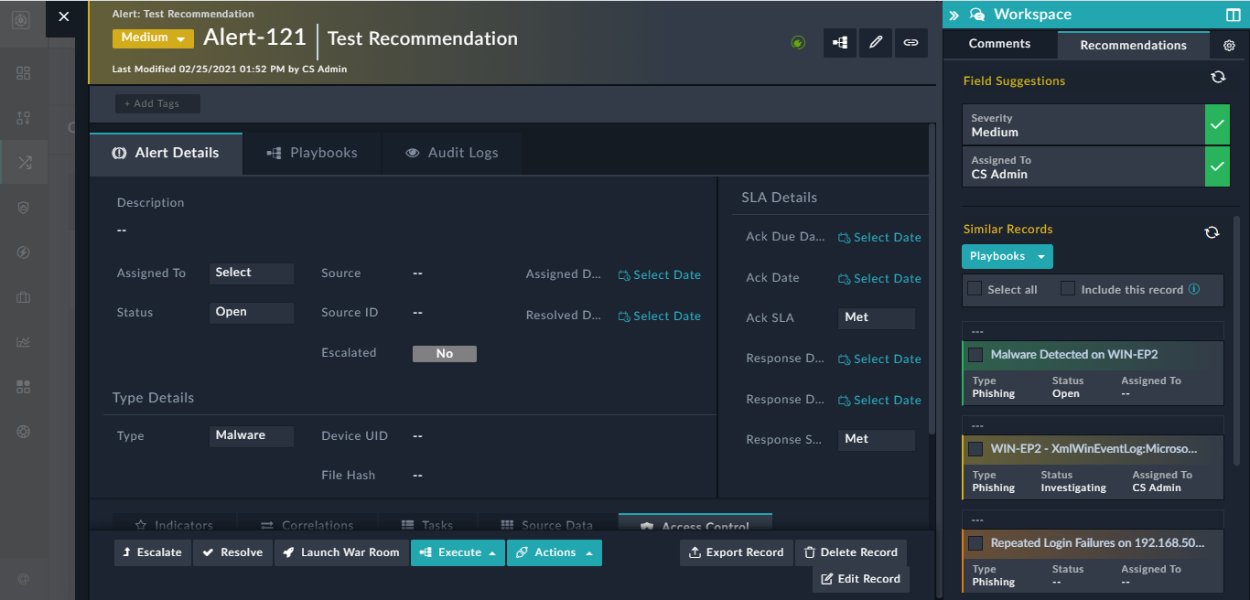Expand the Actions dropdown button
Image resolution: width=1250 pixels, height=600 pixels.
click(555, 552)
